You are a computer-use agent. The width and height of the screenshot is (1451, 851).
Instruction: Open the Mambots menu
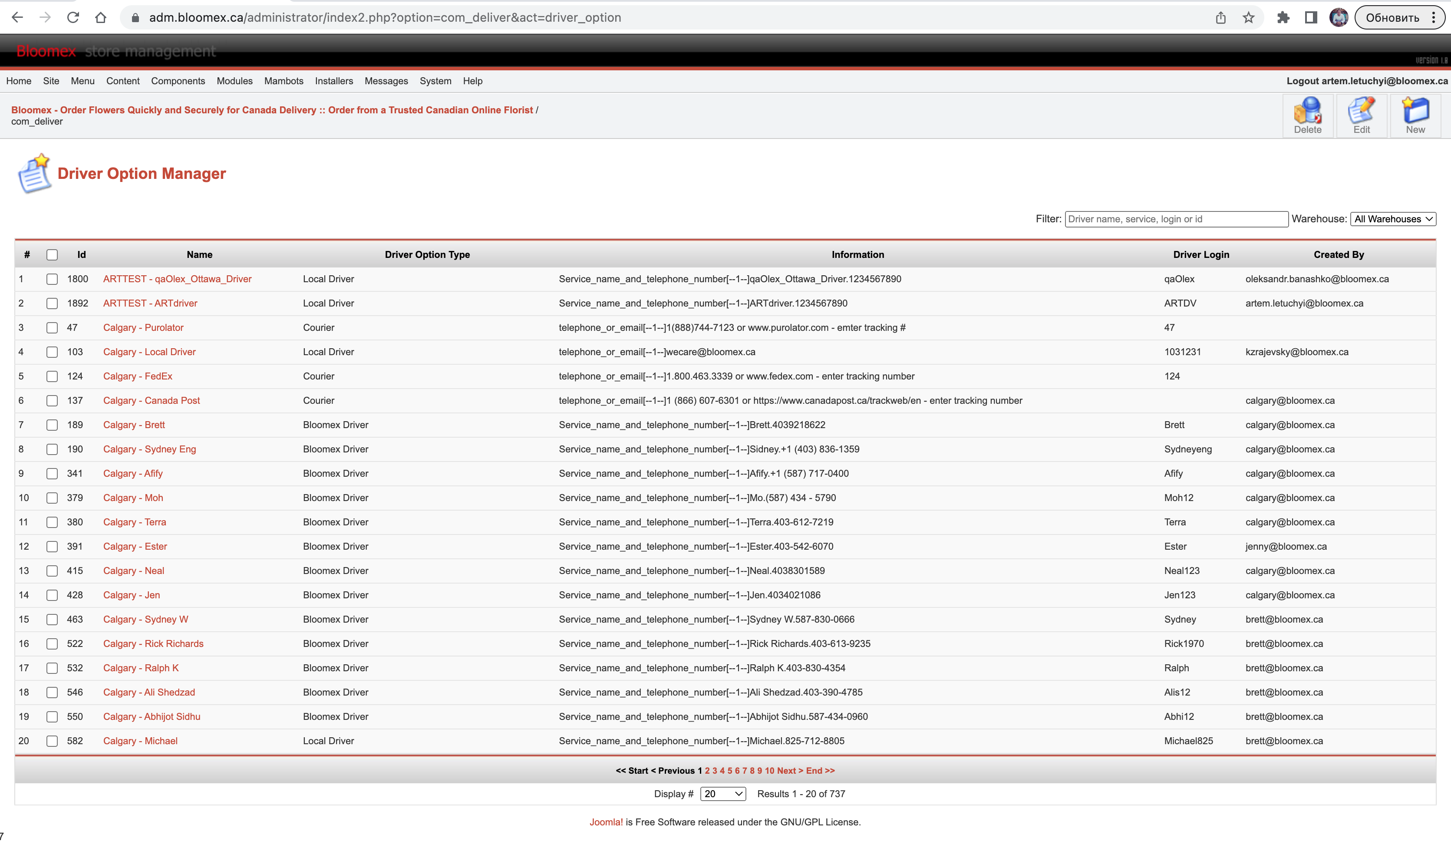pyautogui.click(x=284, y=81)
